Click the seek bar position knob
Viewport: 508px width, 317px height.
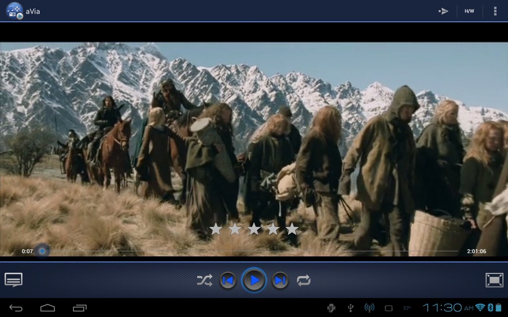pyautogui.click(x=42, y=251)
